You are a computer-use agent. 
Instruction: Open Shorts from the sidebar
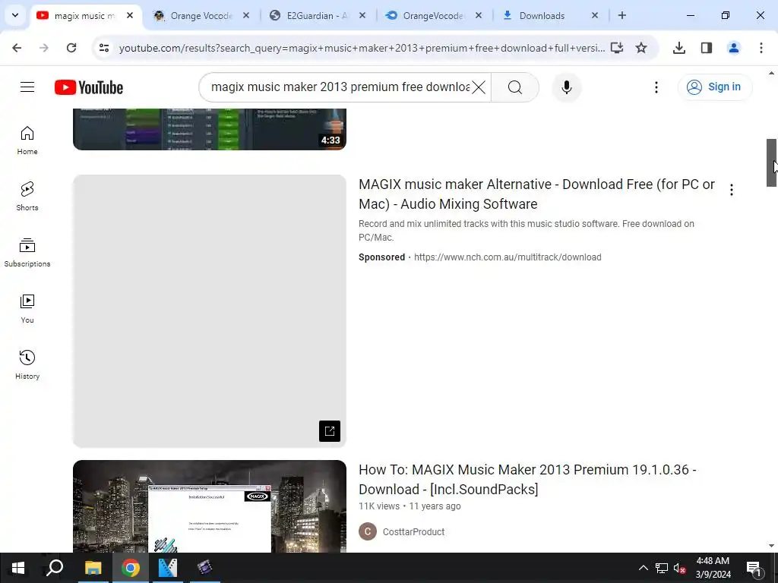pos(27,197)
